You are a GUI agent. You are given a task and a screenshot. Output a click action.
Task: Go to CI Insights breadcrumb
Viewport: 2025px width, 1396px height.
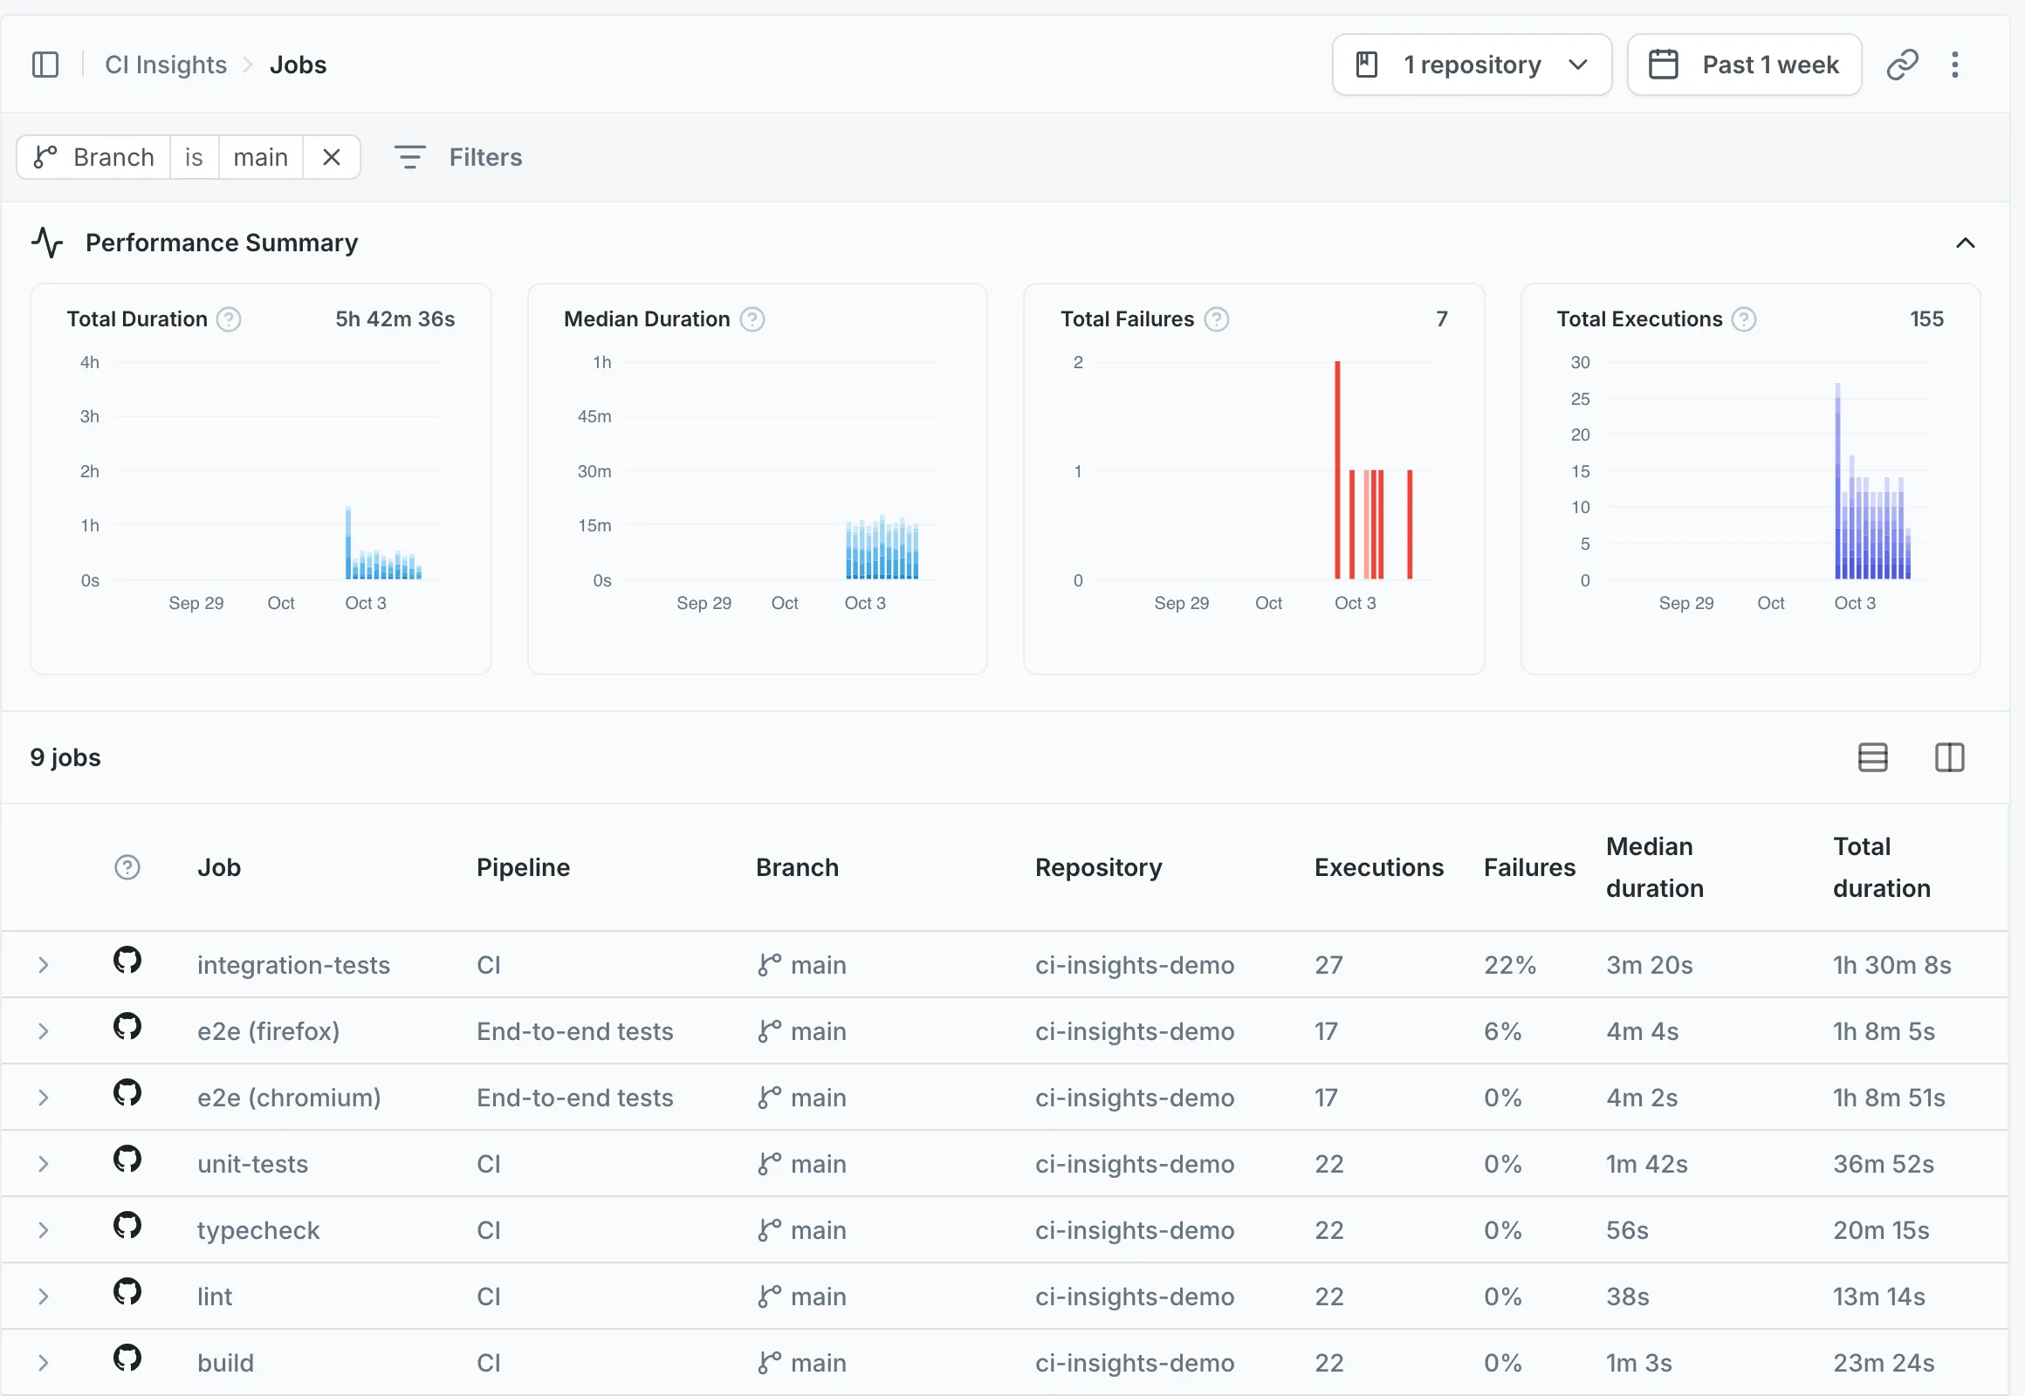(165, 65)
